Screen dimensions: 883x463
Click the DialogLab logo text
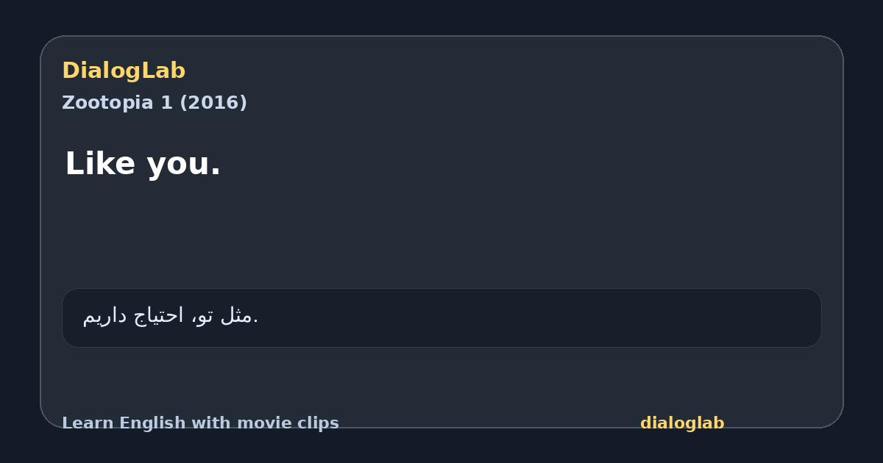click(124, 71)
